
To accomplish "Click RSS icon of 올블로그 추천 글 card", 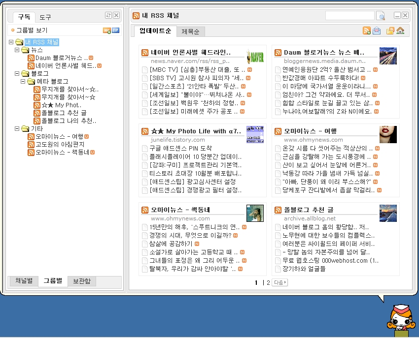I will click(x=278, y=210).
